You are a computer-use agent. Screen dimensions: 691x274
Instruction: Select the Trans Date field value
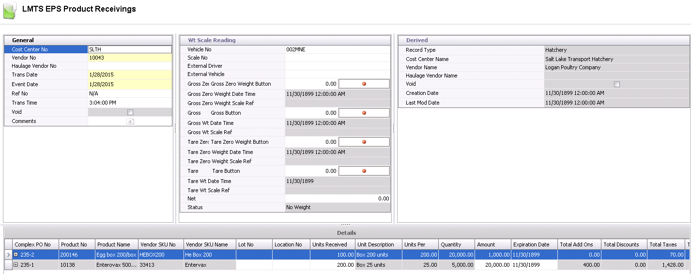(129, 75)
